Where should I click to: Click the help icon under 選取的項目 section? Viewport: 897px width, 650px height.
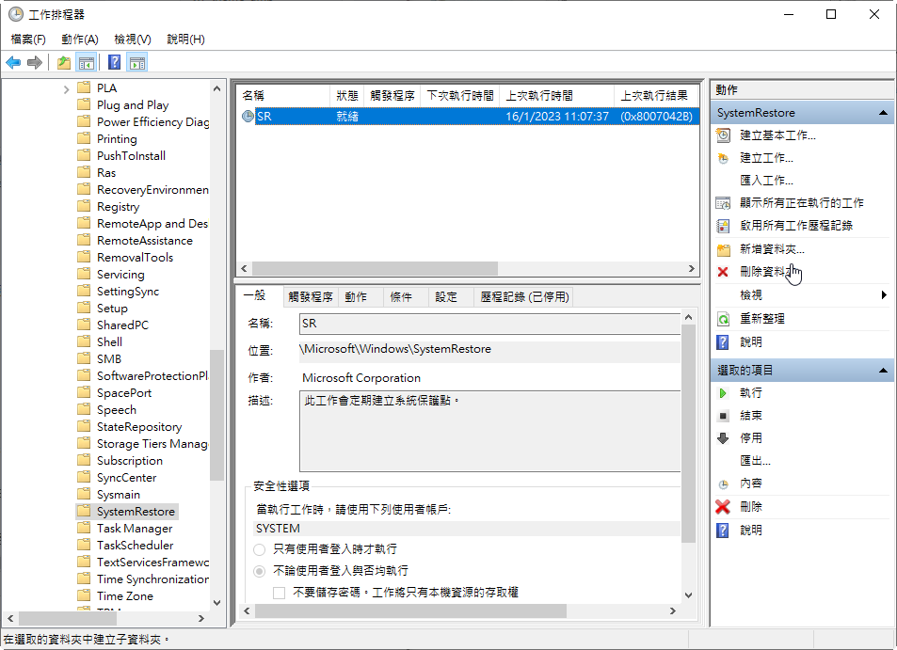[723, 531]
